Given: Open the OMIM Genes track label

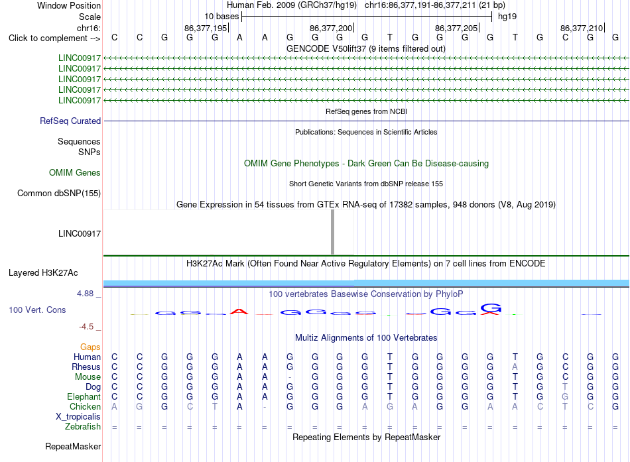Looking at the screenshot, I should pyautogui.click(x=75, y=173).
